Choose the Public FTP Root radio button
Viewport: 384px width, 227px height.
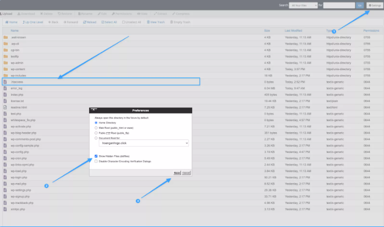coord(96,132)
